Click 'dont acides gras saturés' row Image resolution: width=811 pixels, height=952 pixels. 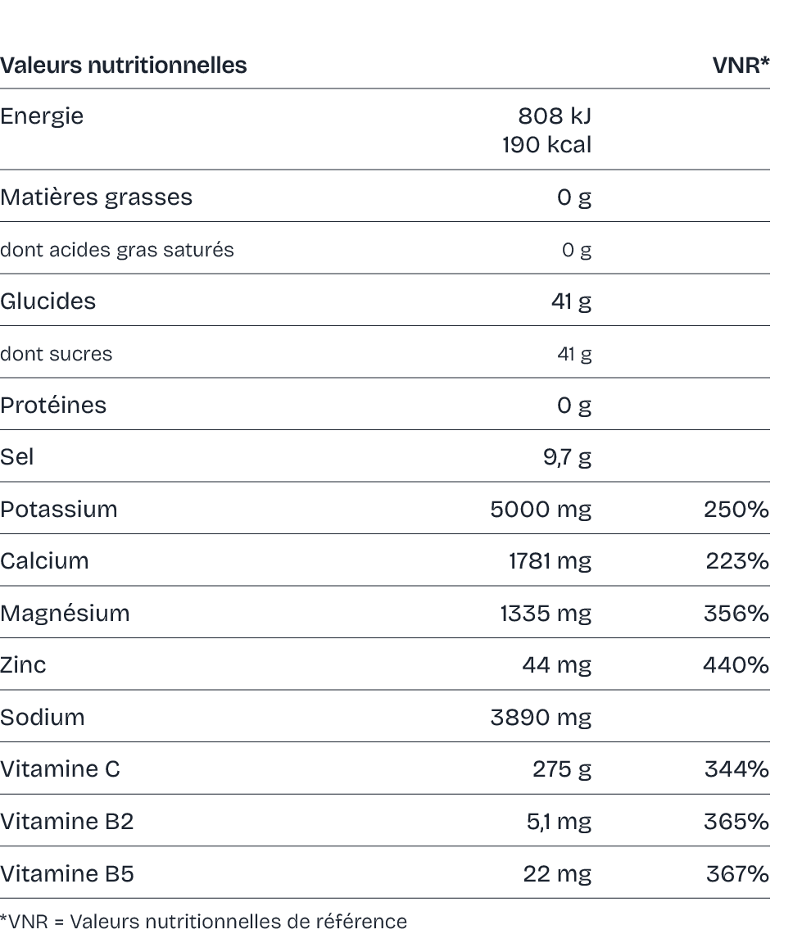[385, 249]
